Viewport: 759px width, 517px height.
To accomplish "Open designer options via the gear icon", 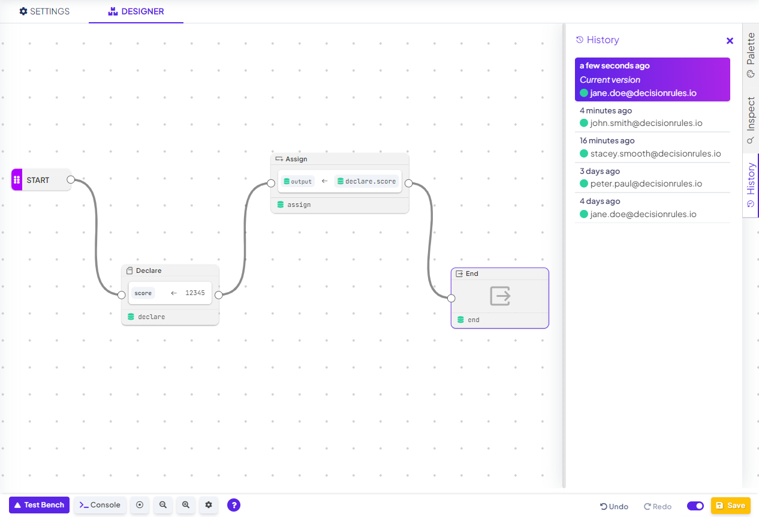I will 209,505.
